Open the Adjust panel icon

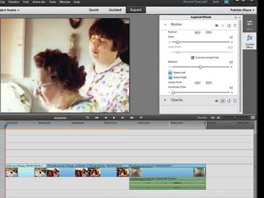point(250,25)
